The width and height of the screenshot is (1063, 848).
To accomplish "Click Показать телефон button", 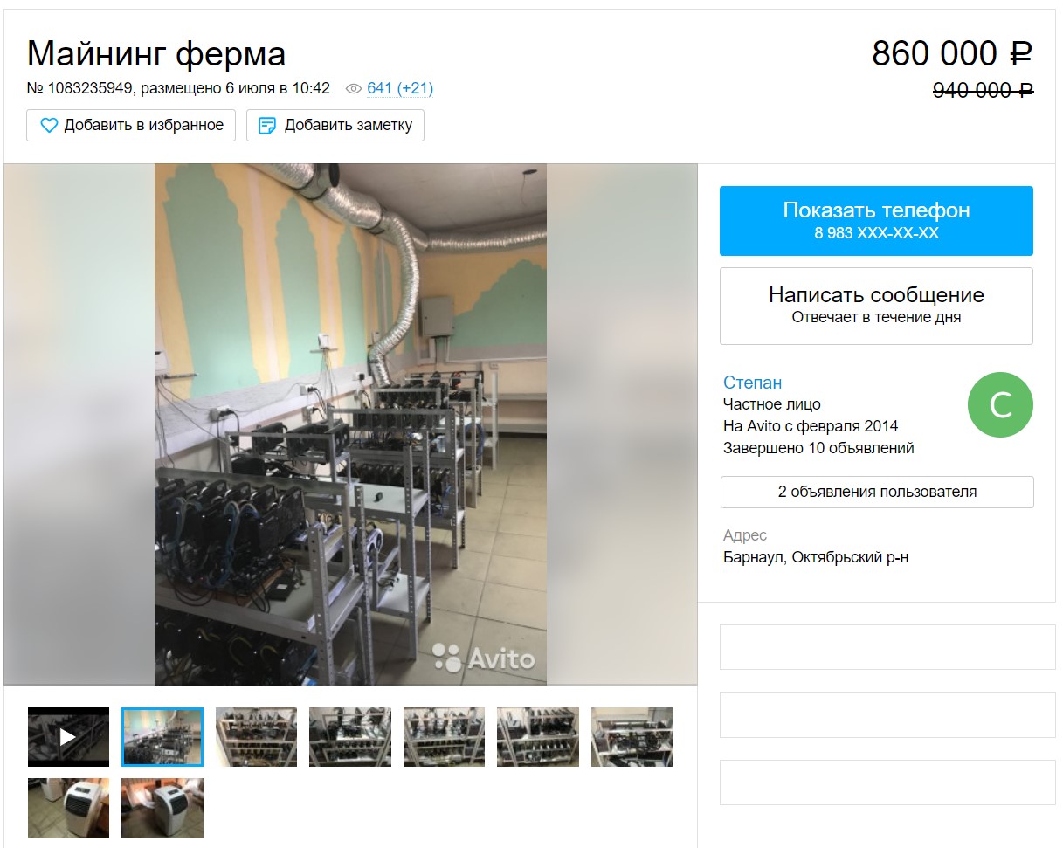I will tap(876, 221).
